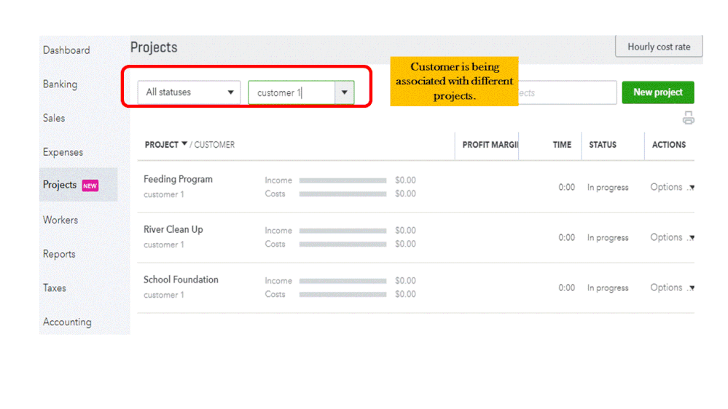Click the New project button
The width and height of the screenshot is (728, 409).
tap(658, 92)
